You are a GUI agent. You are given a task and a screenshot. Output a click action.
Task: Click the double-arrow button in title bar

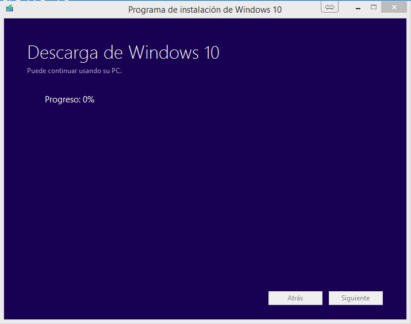tap(329, 7)
